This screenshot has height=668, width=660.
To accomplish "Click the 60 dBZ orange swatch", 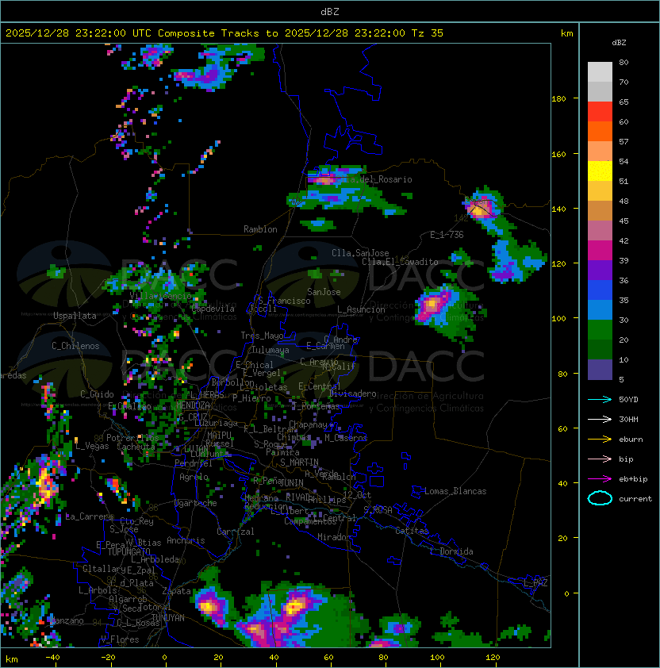I will [600, 131].
